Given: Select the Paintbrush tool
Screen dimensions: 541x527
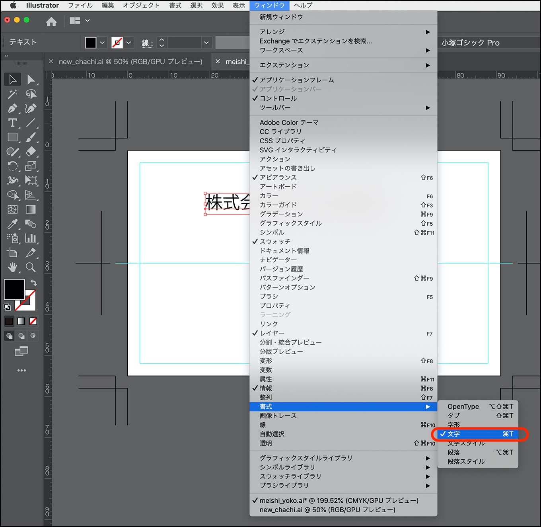Looking at the screenshot, I should (31, 137).
